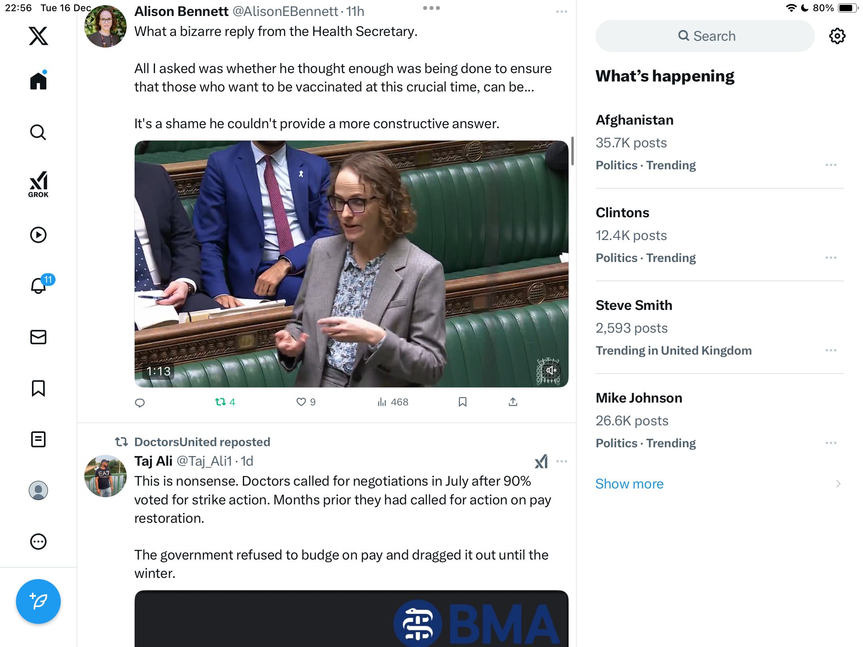This screenshot has height=647, width=863.
Task: Show more trending topics
Action: click(629, 484)
